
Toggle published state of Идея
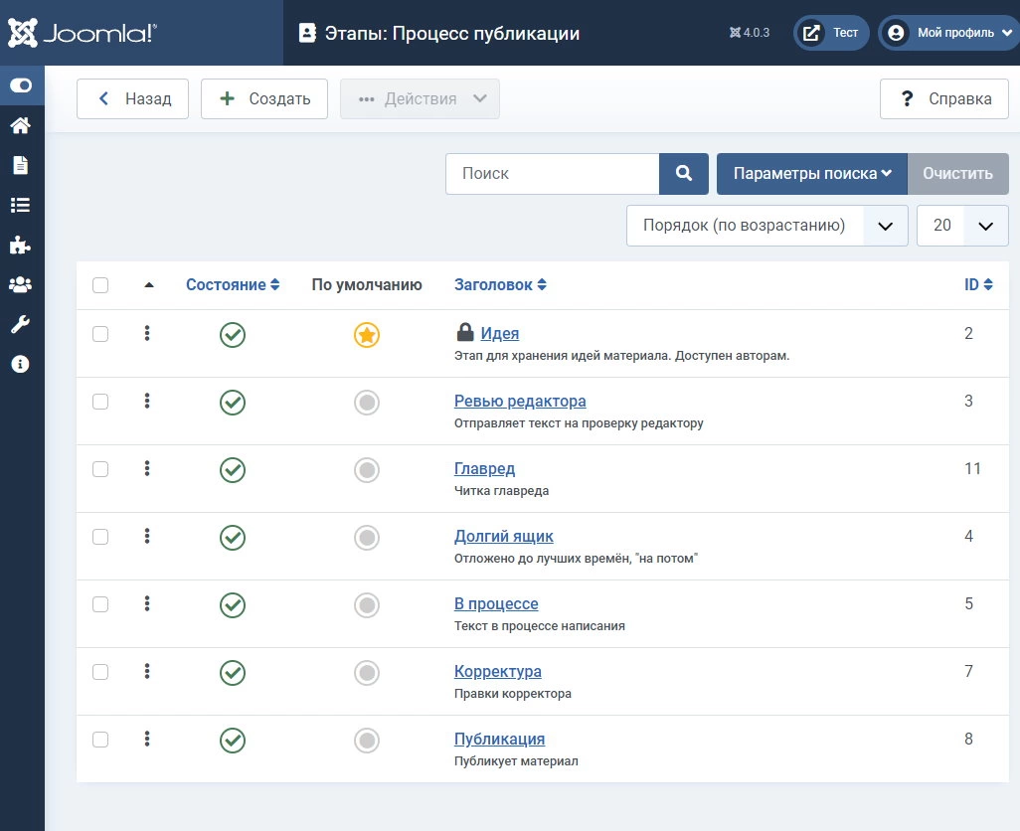(x=233, y=335)
